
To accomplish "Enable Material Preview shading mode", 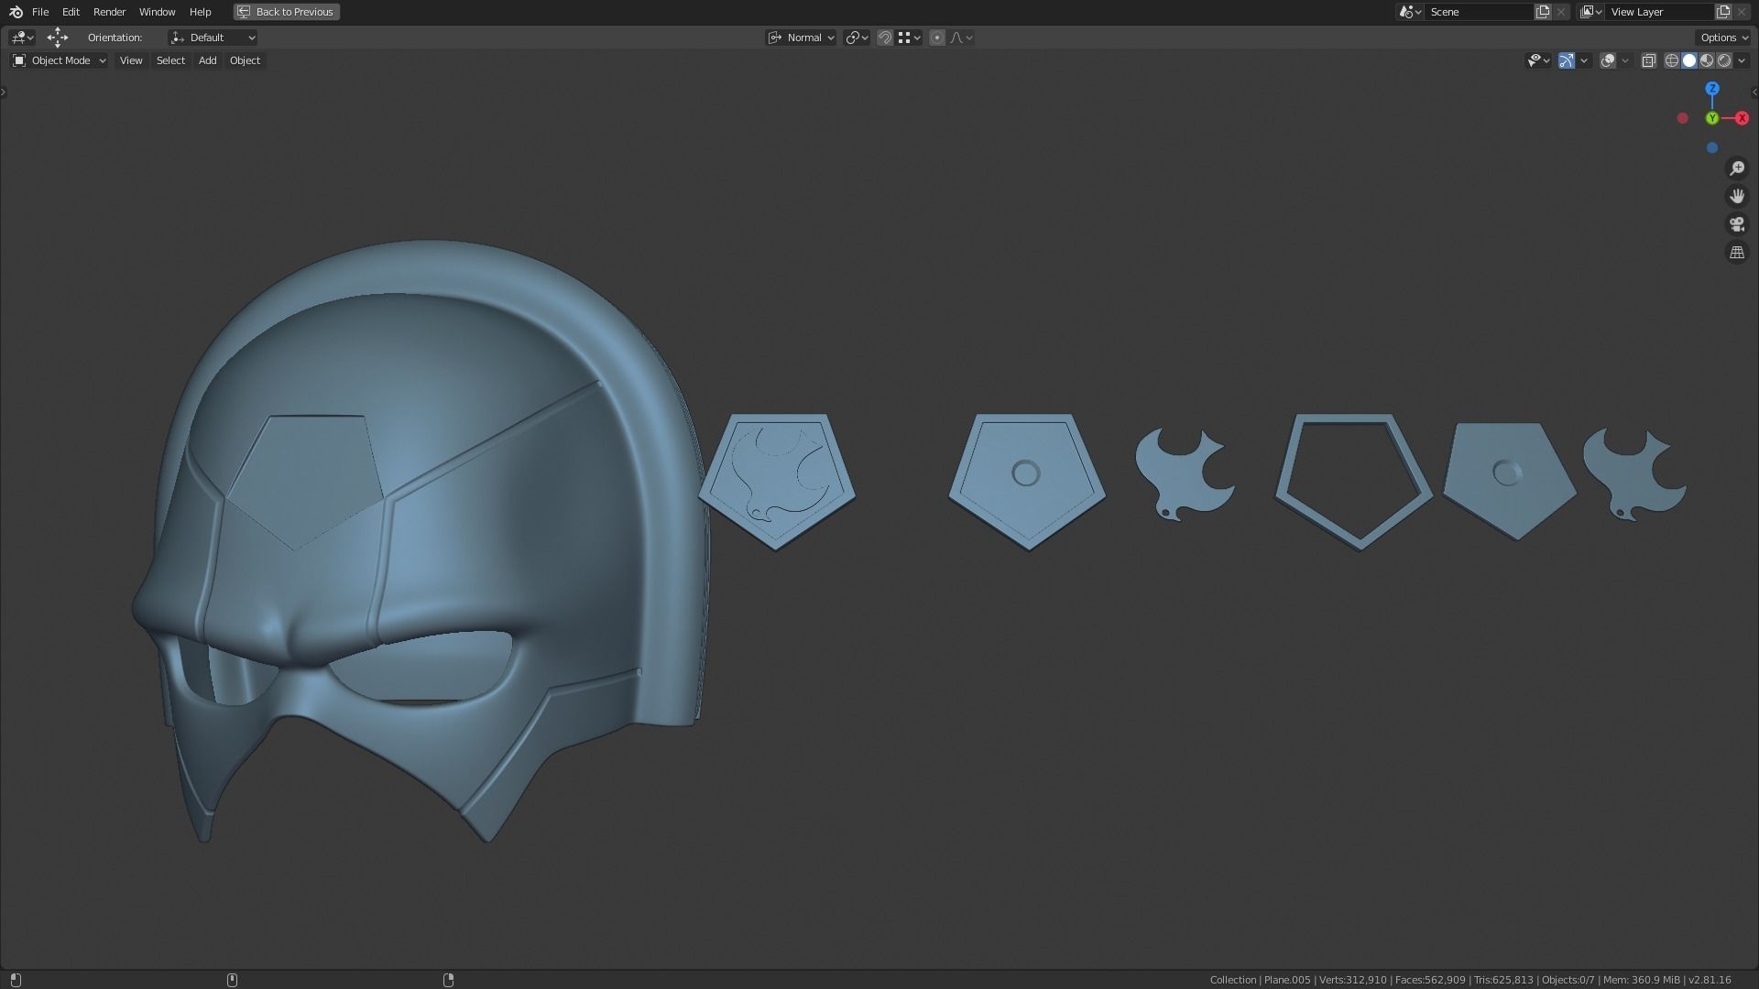I will [x=1707, y=60].
